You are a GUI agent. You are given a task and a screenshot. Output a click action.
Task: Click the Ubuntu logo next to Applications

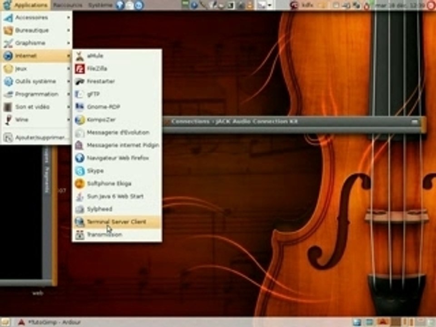pos(7,5)
